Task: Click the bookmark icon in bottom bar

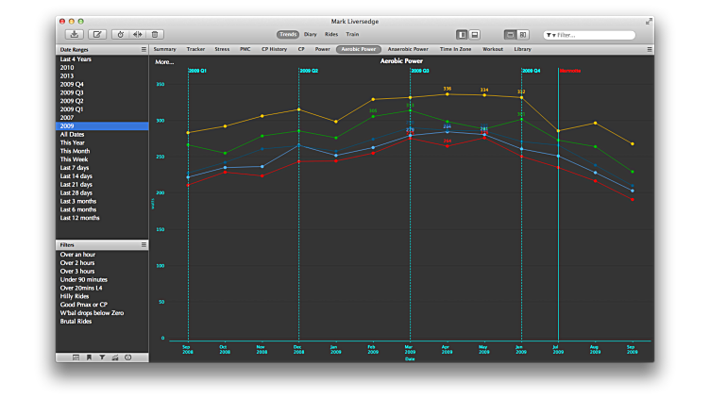Action: click(89, 357)
